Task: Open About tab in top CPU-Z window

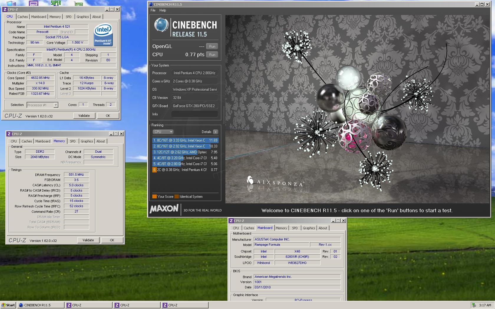Action: point(97,17)
